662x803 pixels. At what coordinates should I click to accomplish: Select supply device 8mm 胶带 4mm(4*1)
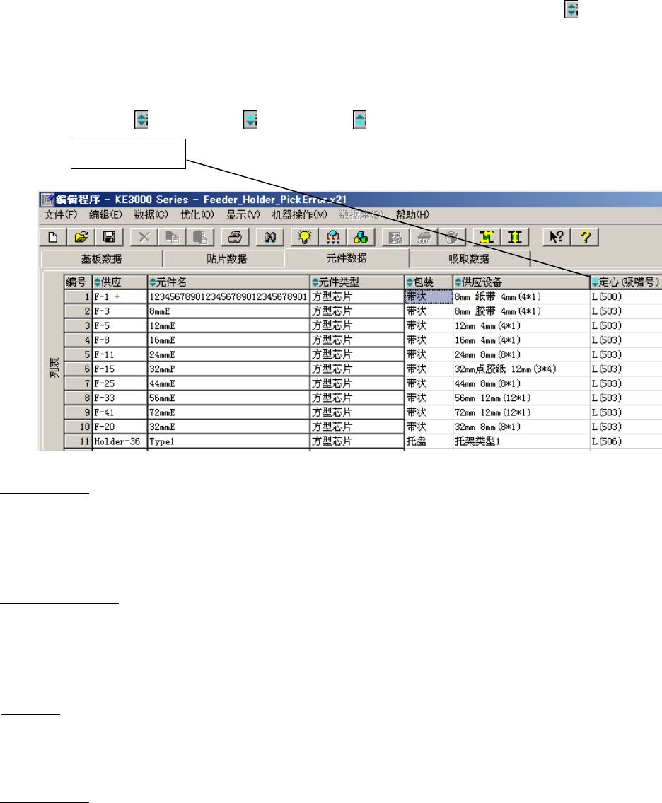click(521, 311)
